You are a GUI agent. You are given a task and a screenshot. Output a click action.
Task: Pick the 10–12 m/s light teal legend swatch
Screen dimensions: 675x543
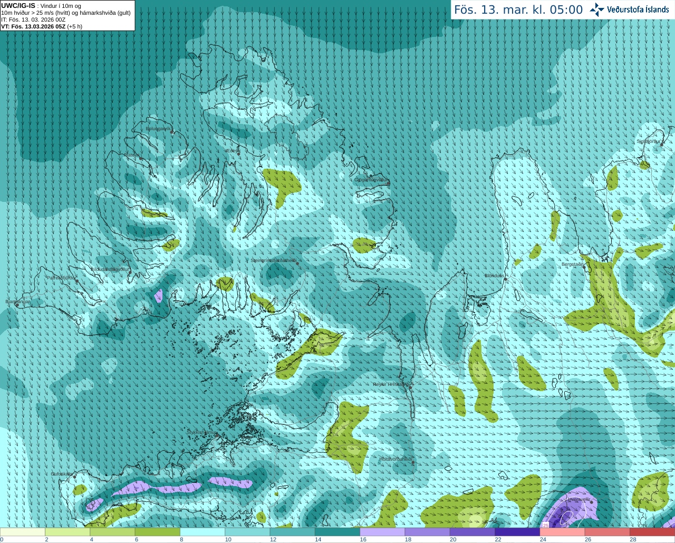pos(247,531)
